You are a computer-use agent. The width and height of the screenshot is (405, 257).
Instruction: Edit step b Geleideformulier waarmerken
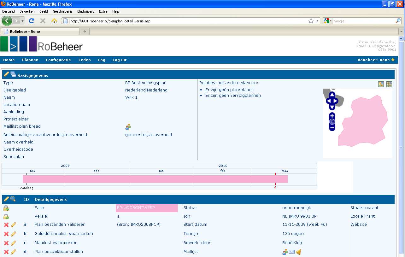coord(13,234)
